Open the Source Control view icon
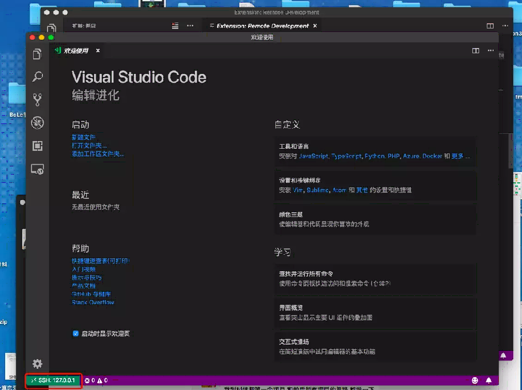The image size is (522, 390). coord(37,100)
